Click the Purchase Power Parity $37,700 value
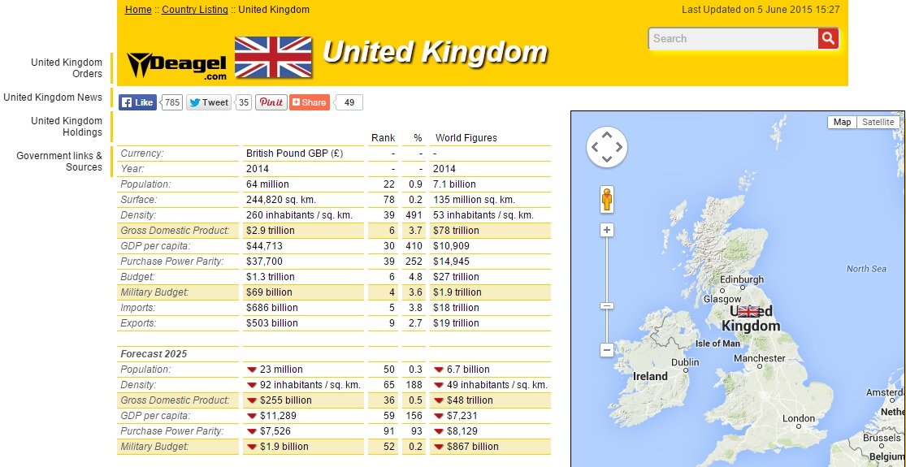The image size is (906, 467). click(x=265, y=262)
